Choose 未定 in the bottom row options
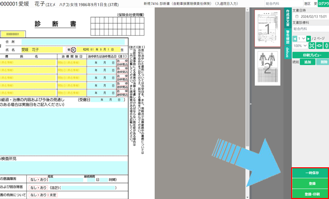This screenshot has height=199, width=329. [53, 195]
